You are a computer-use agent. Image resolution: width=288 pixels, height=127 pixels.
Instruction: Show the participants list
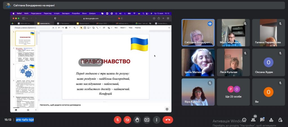click(253, 120)
